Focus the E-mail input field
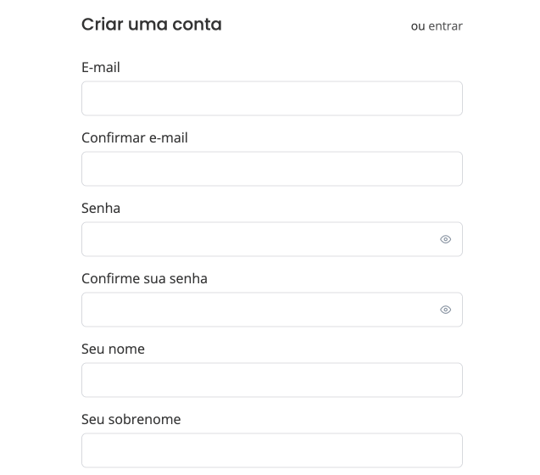 pos(271,98)
